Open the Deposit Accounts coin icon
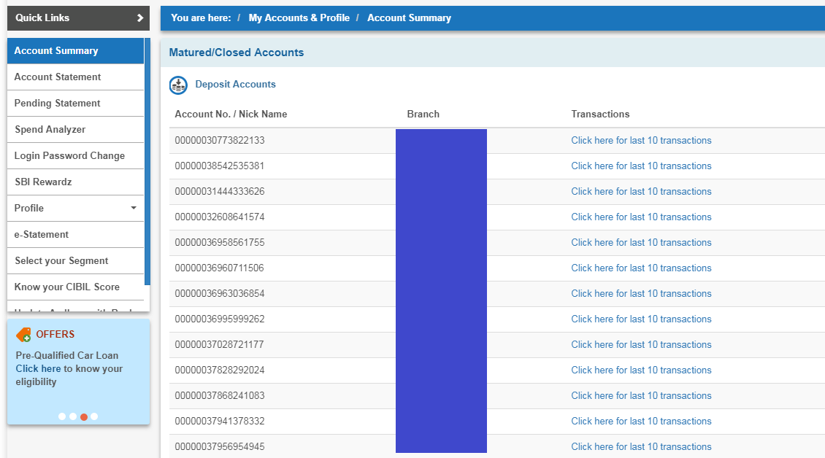Viewport: 825px width, 458px height. tap(178, 85)
